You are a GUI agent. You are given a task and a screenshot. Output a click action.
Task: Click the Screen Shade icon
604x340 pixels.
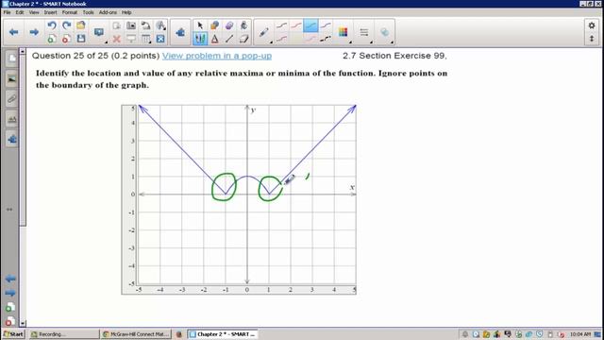click(x=131, y=39)
